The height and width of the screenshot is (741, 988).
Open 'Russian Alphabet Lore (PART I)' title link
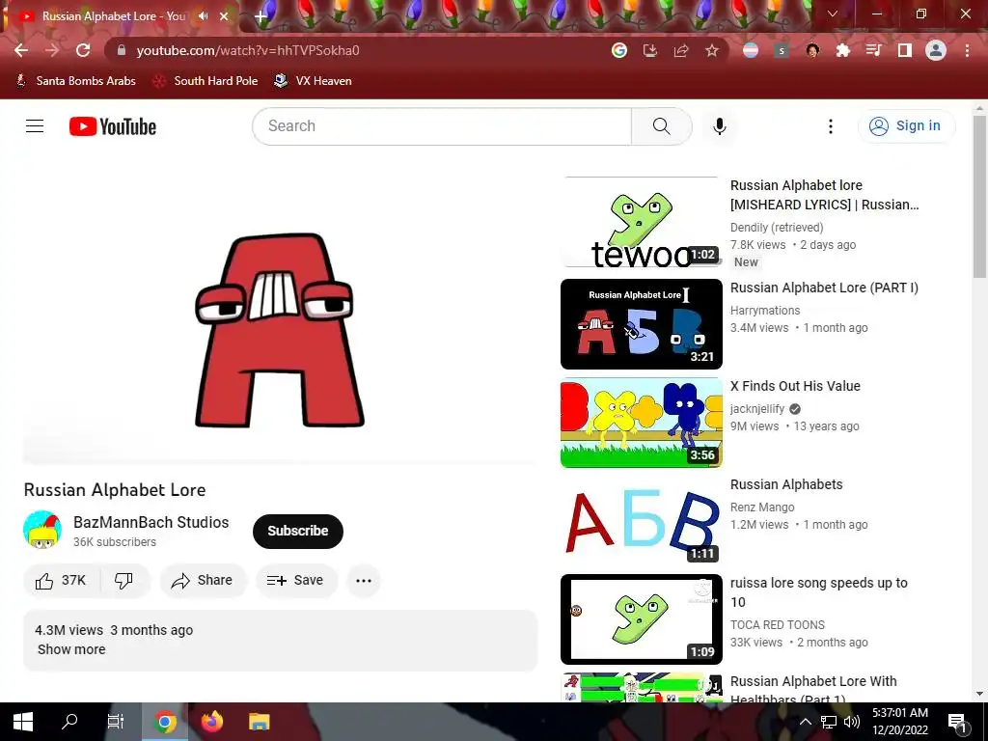click(x=824, y=288)
